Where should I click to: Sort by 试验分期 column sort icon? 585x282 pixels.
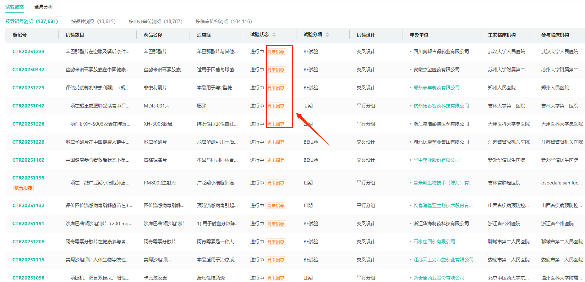pos(327,35)
